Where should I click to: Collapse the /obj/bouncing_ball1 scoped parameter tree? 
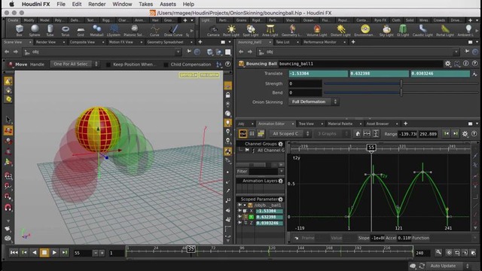[245, 206]
